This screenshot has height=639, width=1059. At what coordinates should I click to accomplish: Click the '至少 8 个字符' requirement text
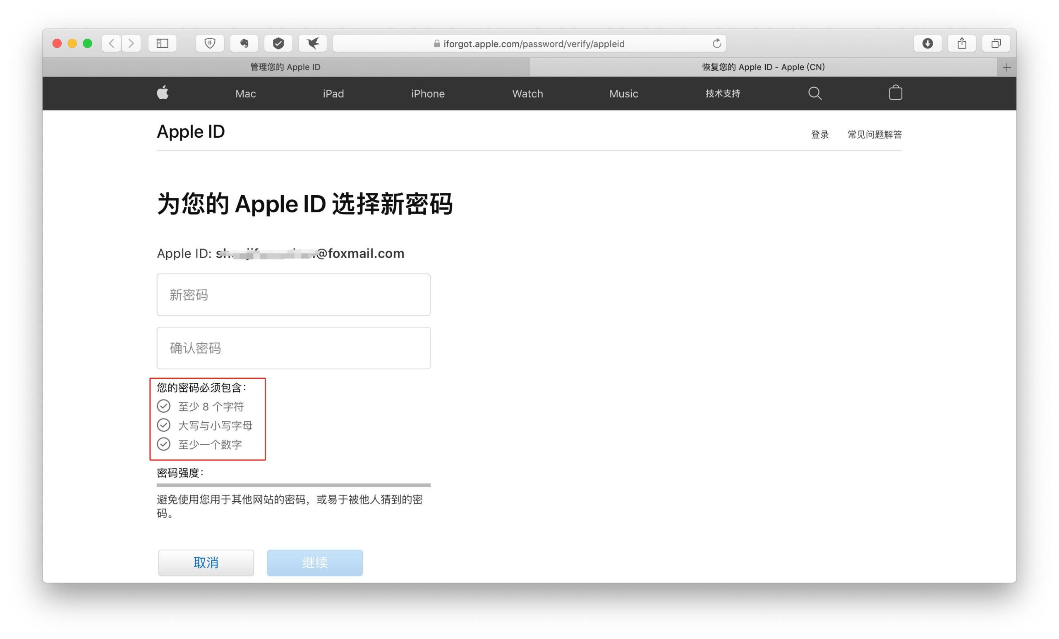tap(211, 407)
